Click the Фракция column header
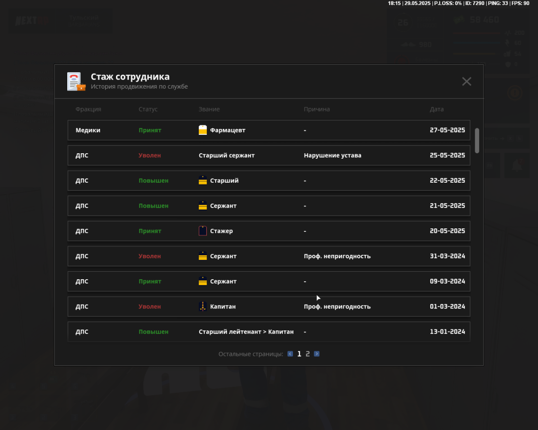 (88, 109)
